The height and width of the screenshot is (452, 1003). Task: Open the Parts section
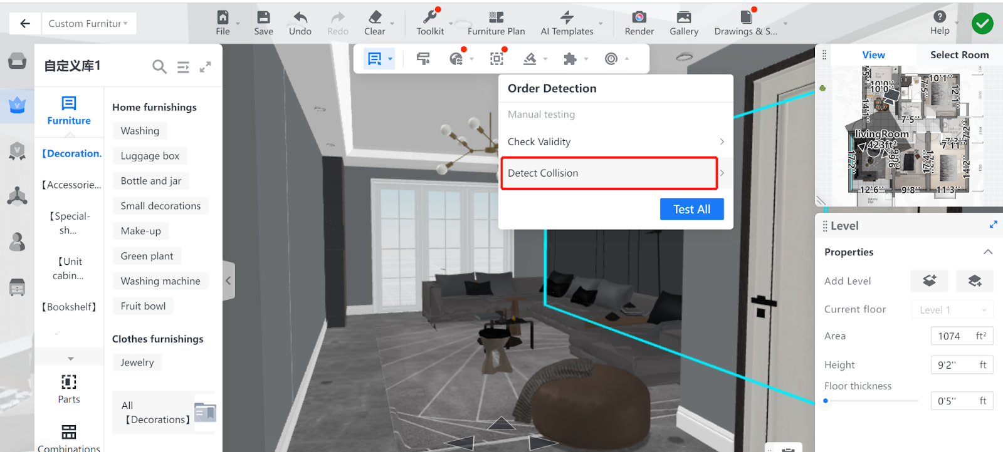coord(69,389)
